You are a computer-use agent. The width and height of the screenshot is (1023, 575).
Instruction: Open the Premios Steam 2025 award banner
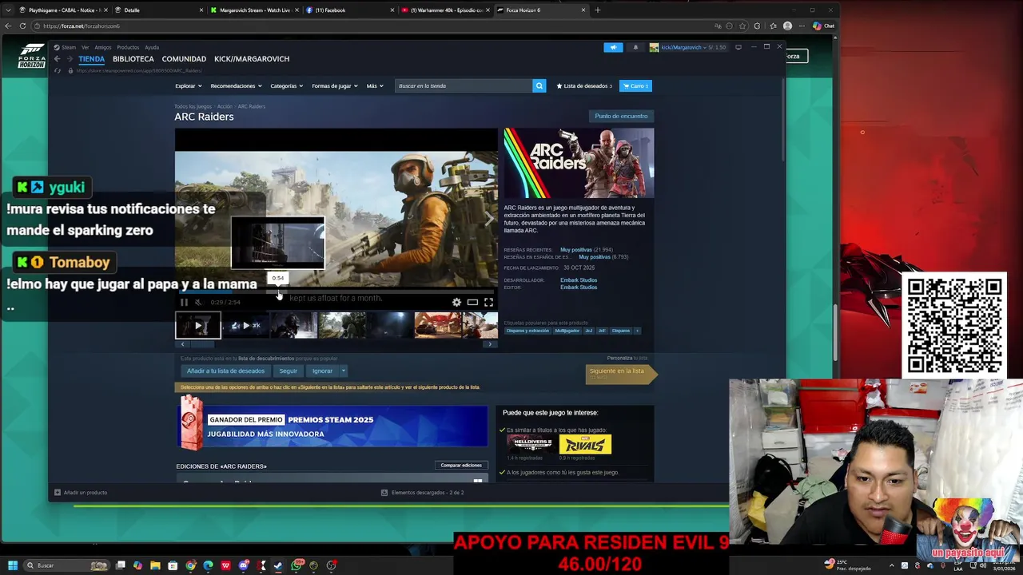point(332,426)
